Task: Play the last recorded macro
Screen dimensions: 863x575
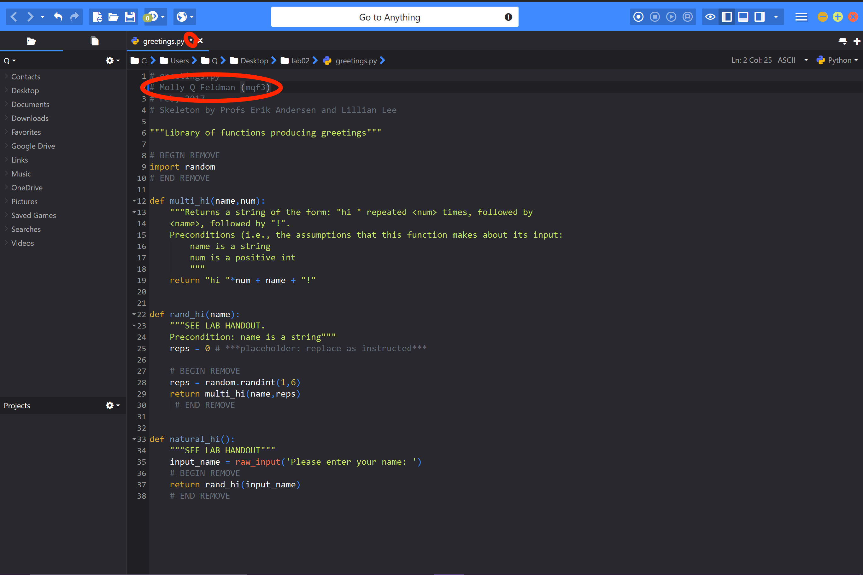Action: coord(671,17)
